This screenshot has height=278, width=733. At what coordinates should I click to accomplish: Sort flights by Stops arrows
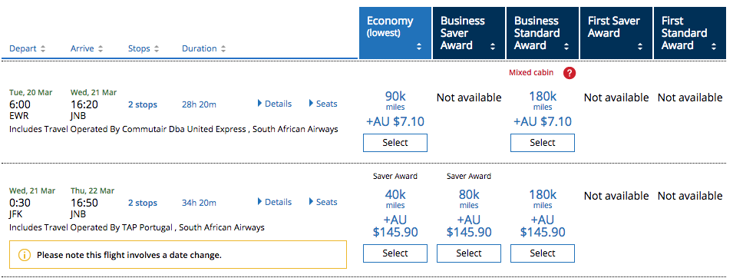(x=156, y=48)
